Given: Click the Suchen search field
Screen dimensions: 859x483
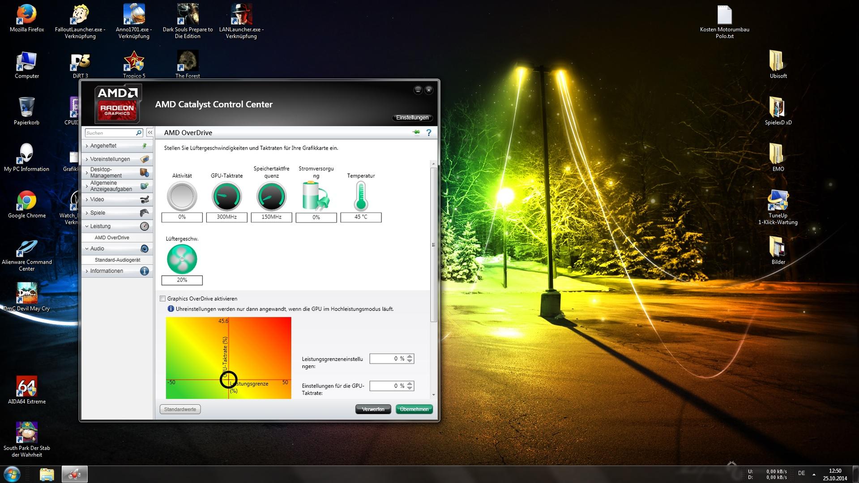Looking at the screenshot, I should point(110,133).
